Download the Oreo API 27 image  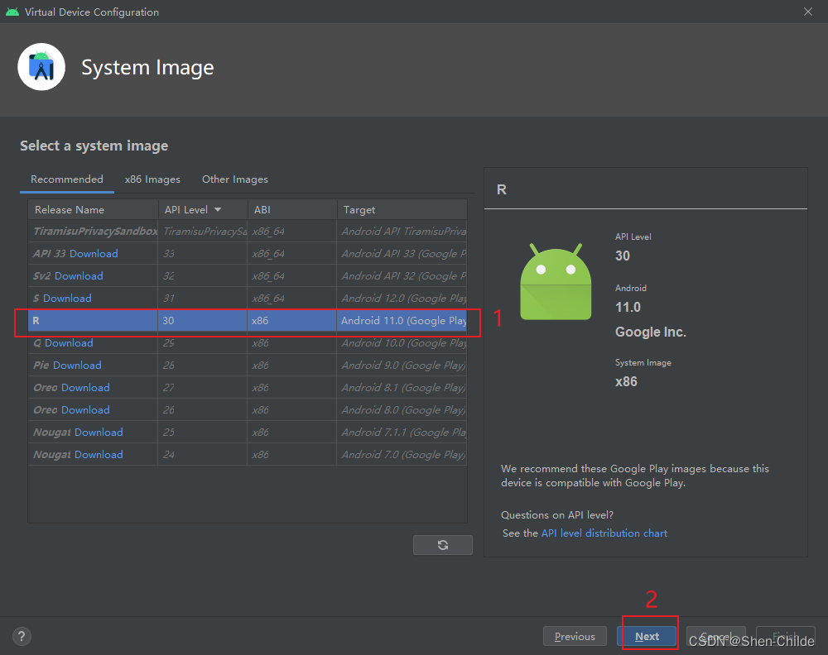pyautogui.click(x=85, y=387)
